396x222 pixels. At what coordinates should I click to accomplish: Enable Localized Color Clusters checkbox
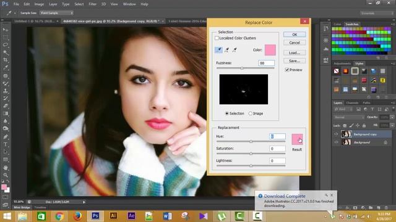coord(217,38)
